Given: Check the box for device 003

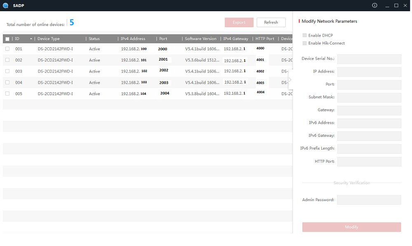Looking at the screenshot, I should pos(7,71).
